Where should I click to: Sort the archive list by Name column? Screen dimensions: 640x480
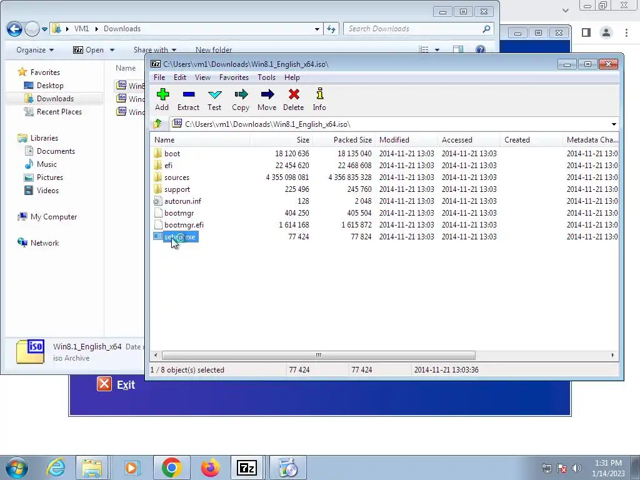[x=201, y=139]
